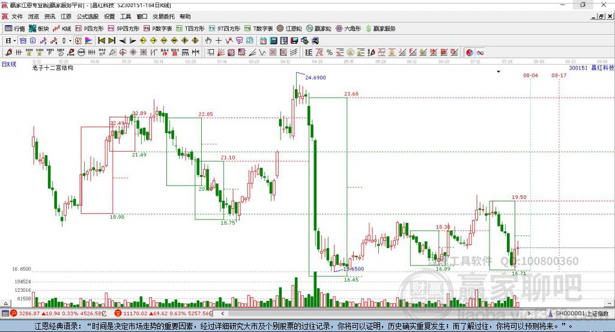Click the 板块 sectors button
The width and height of the screenshot is (615, 332).
point(38,29)
